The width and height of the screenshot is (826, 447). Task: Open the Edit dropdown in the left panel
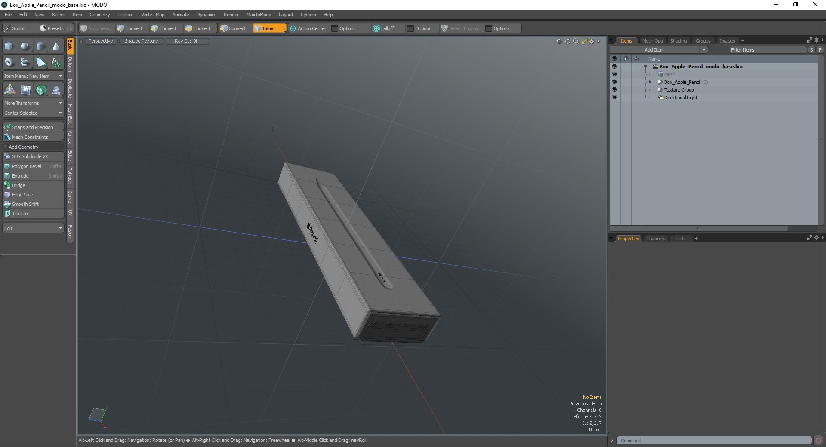pyautogui.click(x=33, y=228)
